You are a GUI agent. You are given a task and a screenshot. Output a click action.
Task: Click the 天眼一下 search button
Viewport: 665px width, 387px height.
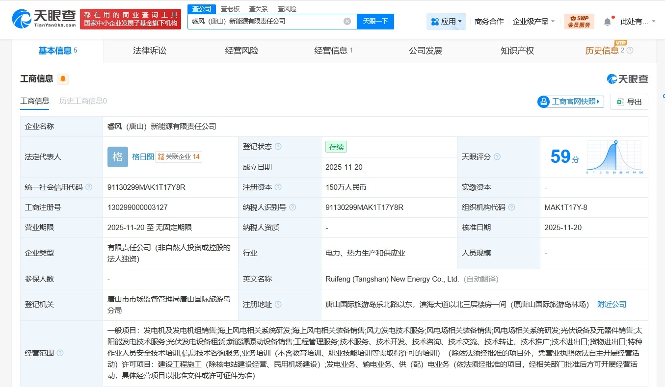pos(376,21)
